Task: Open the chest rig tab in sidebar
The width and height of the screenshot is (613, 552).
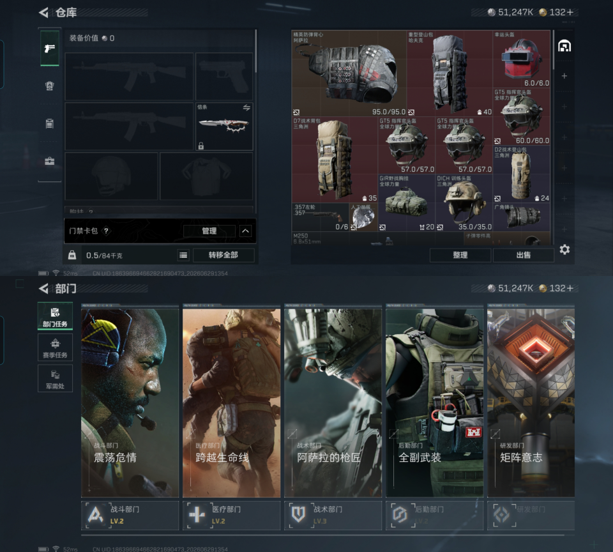Action: (x=50, y=123)
